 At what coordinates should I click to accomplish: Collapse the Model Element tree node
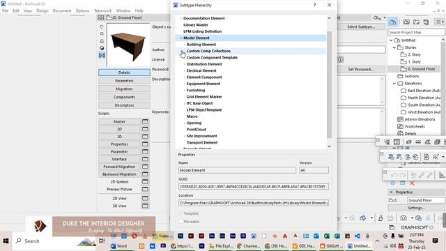[181, 38]
